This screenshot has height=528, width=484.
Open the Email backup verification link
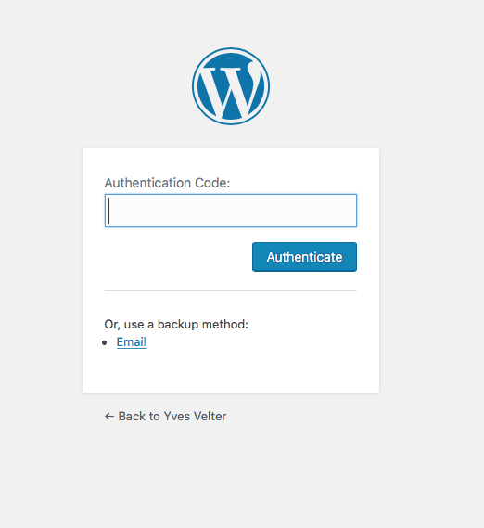pos(132,342)
